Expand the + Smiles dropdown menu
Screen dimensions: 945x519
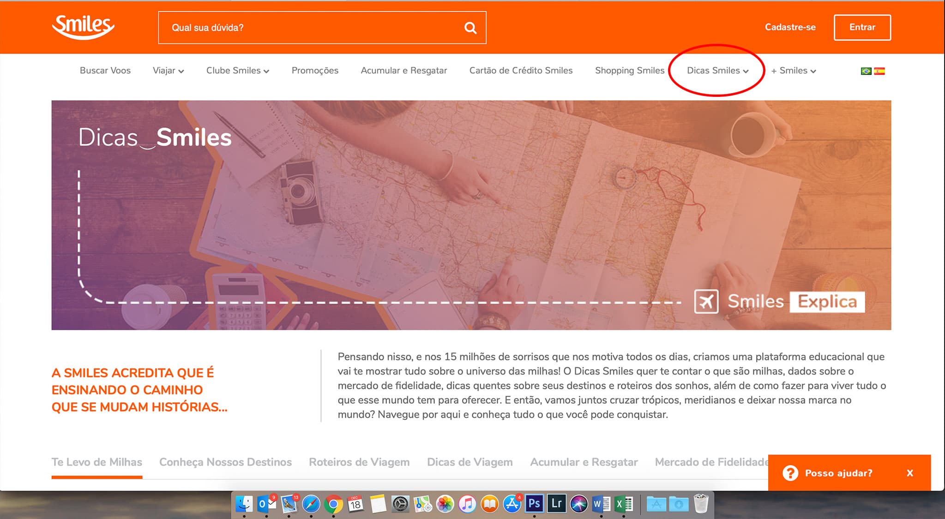pos(794,71)
